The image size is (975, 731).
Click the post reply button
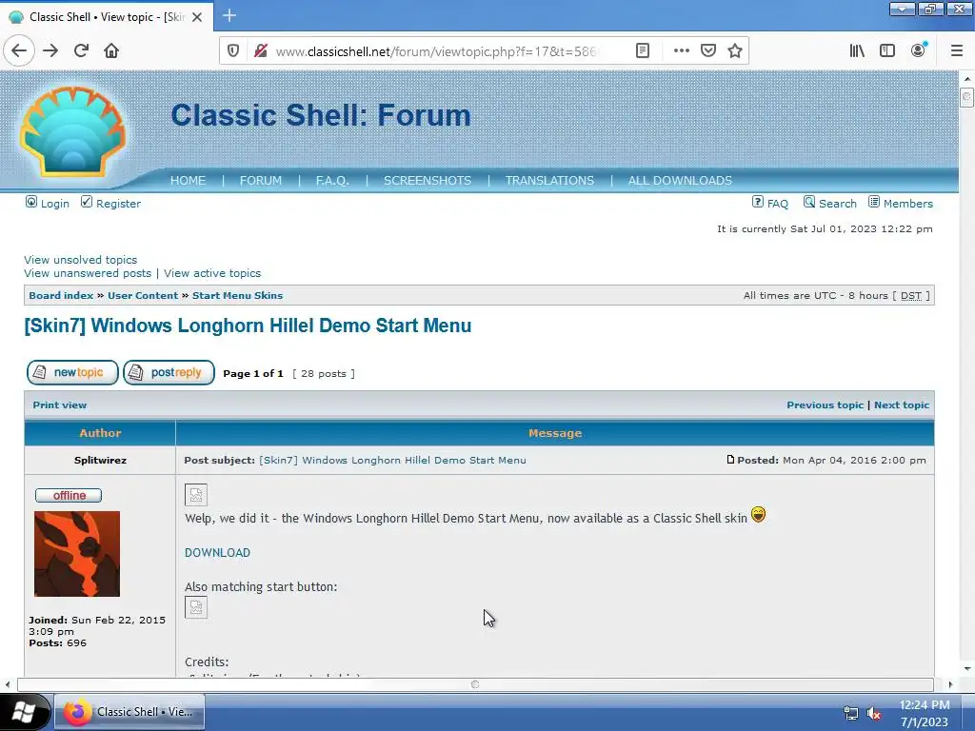169,372
